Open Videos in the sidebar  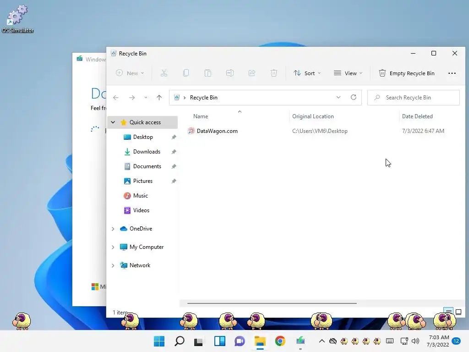point(141,210)
